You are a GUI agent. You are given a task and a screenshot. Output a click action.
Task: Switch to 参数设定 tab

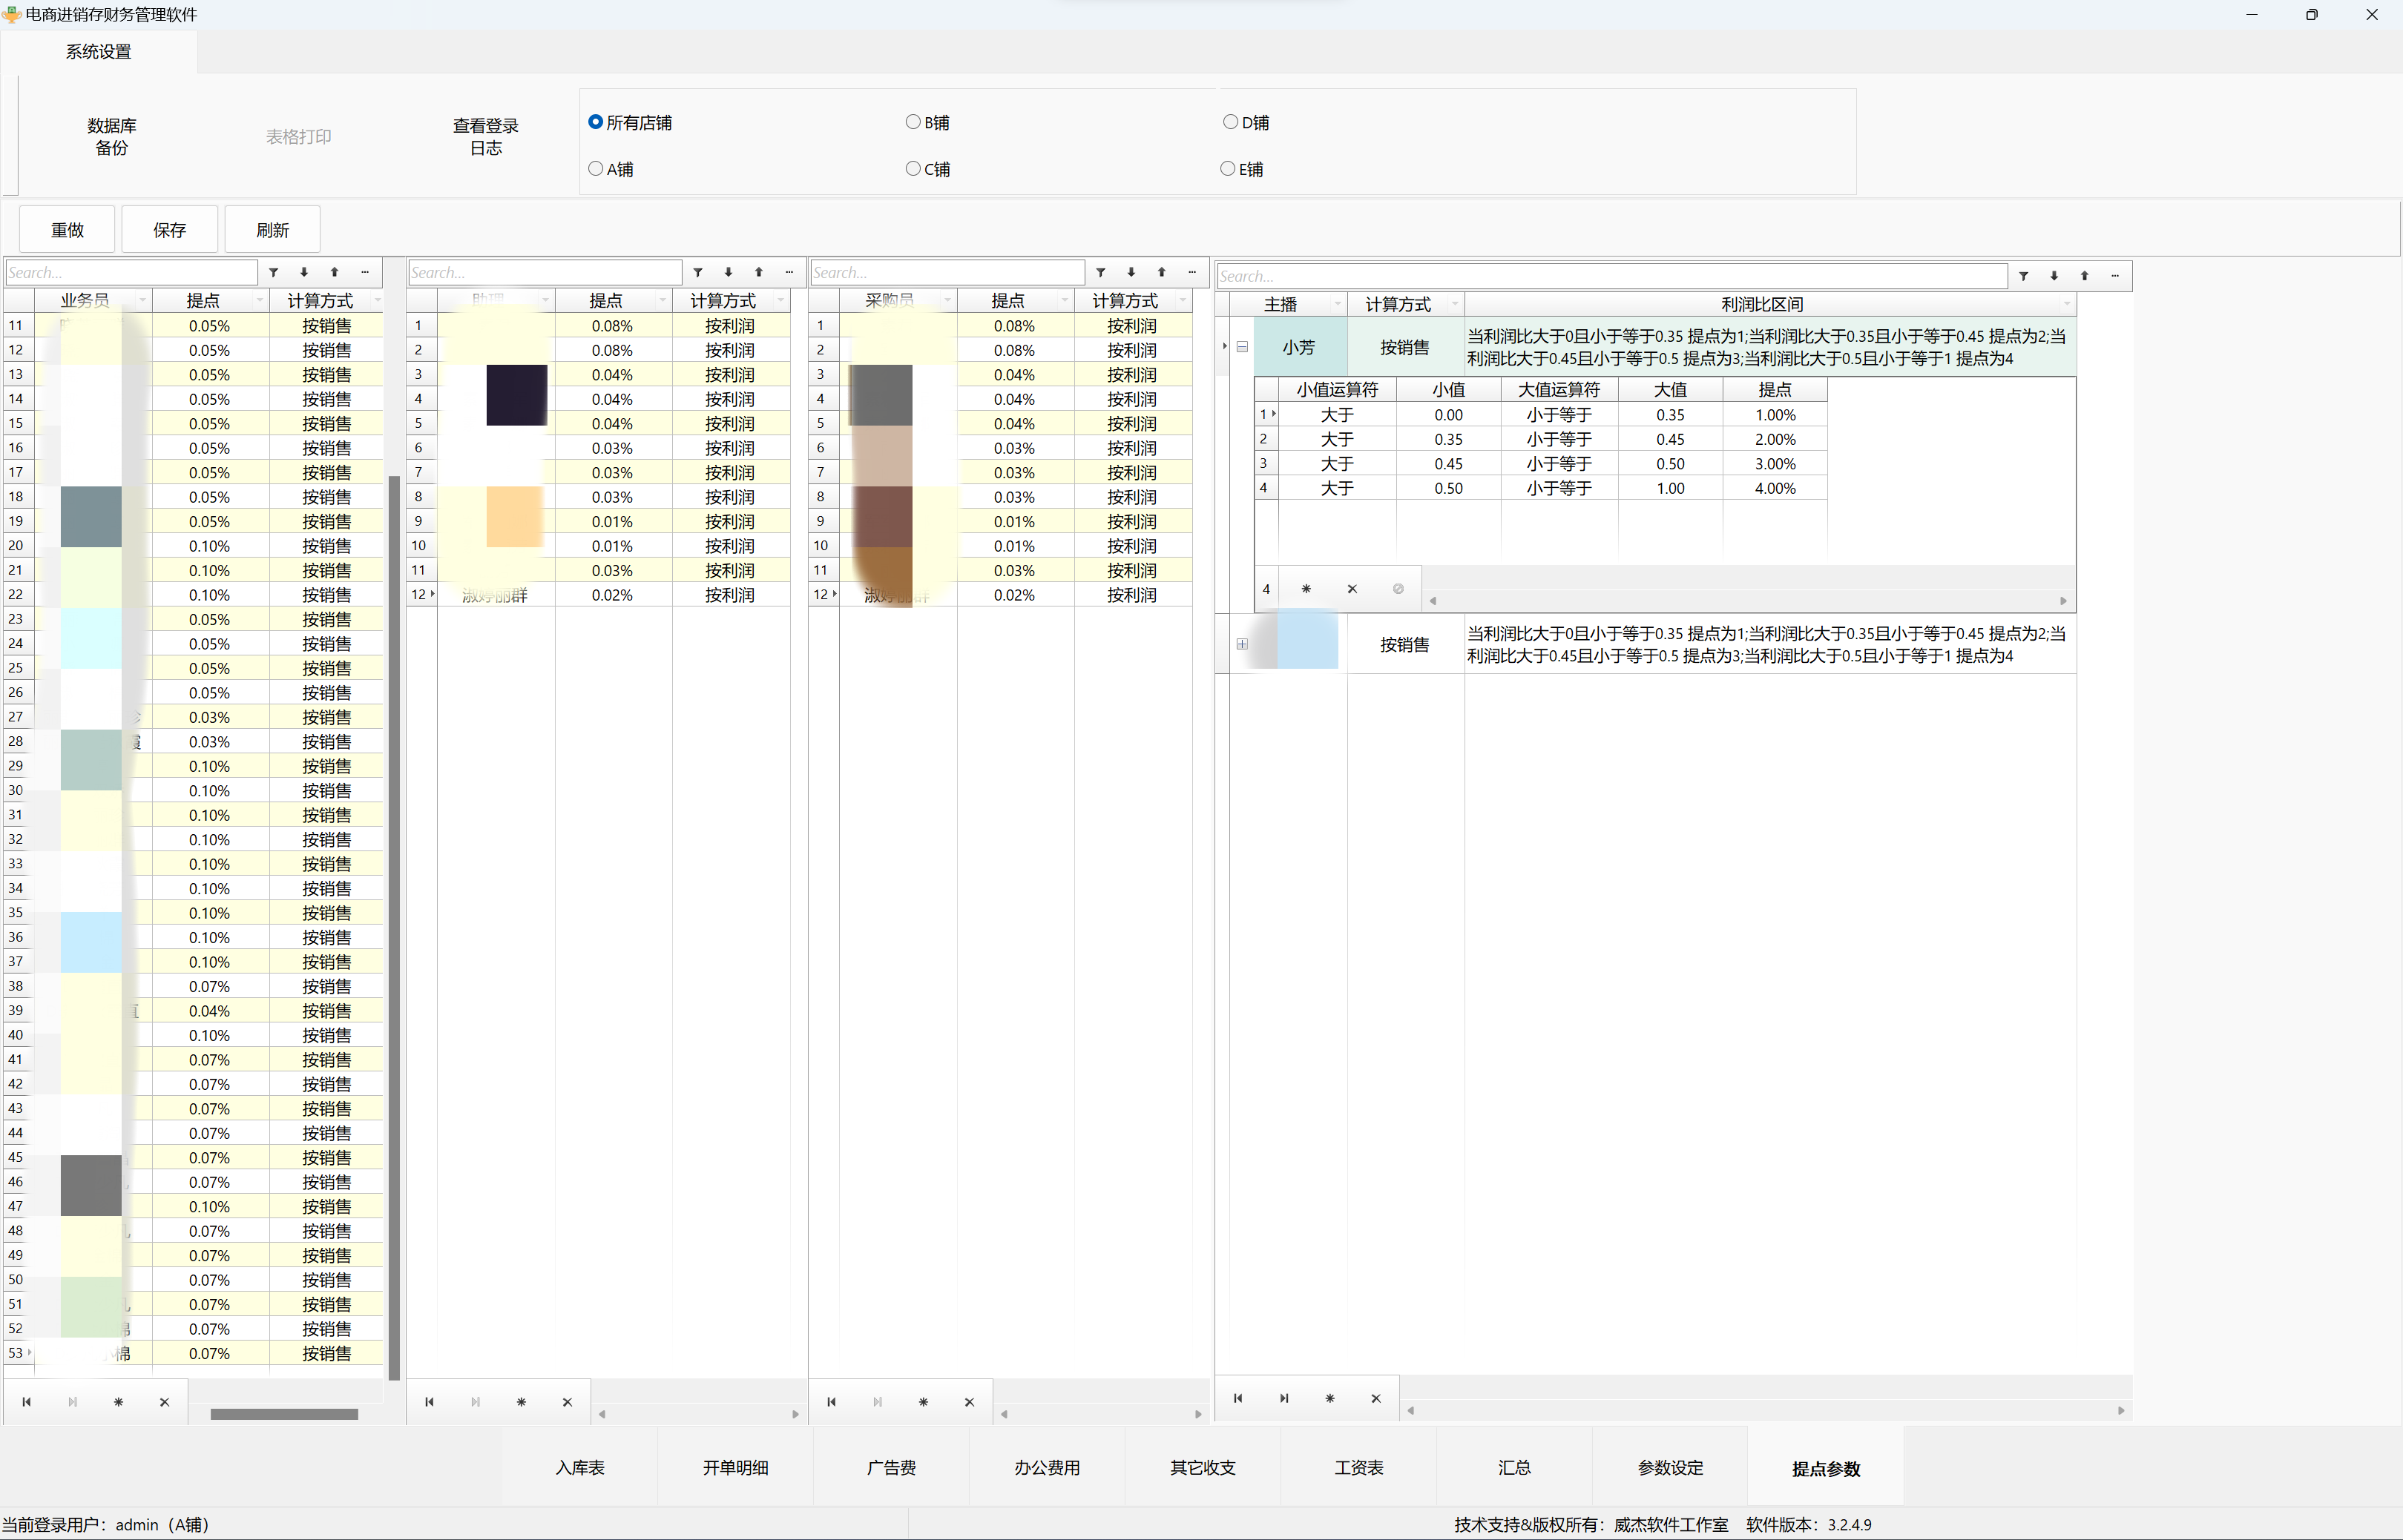(x=1671, y=1467)
